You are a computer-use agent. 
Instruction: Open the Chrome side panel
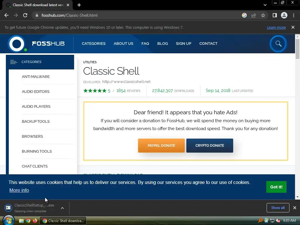275,15
